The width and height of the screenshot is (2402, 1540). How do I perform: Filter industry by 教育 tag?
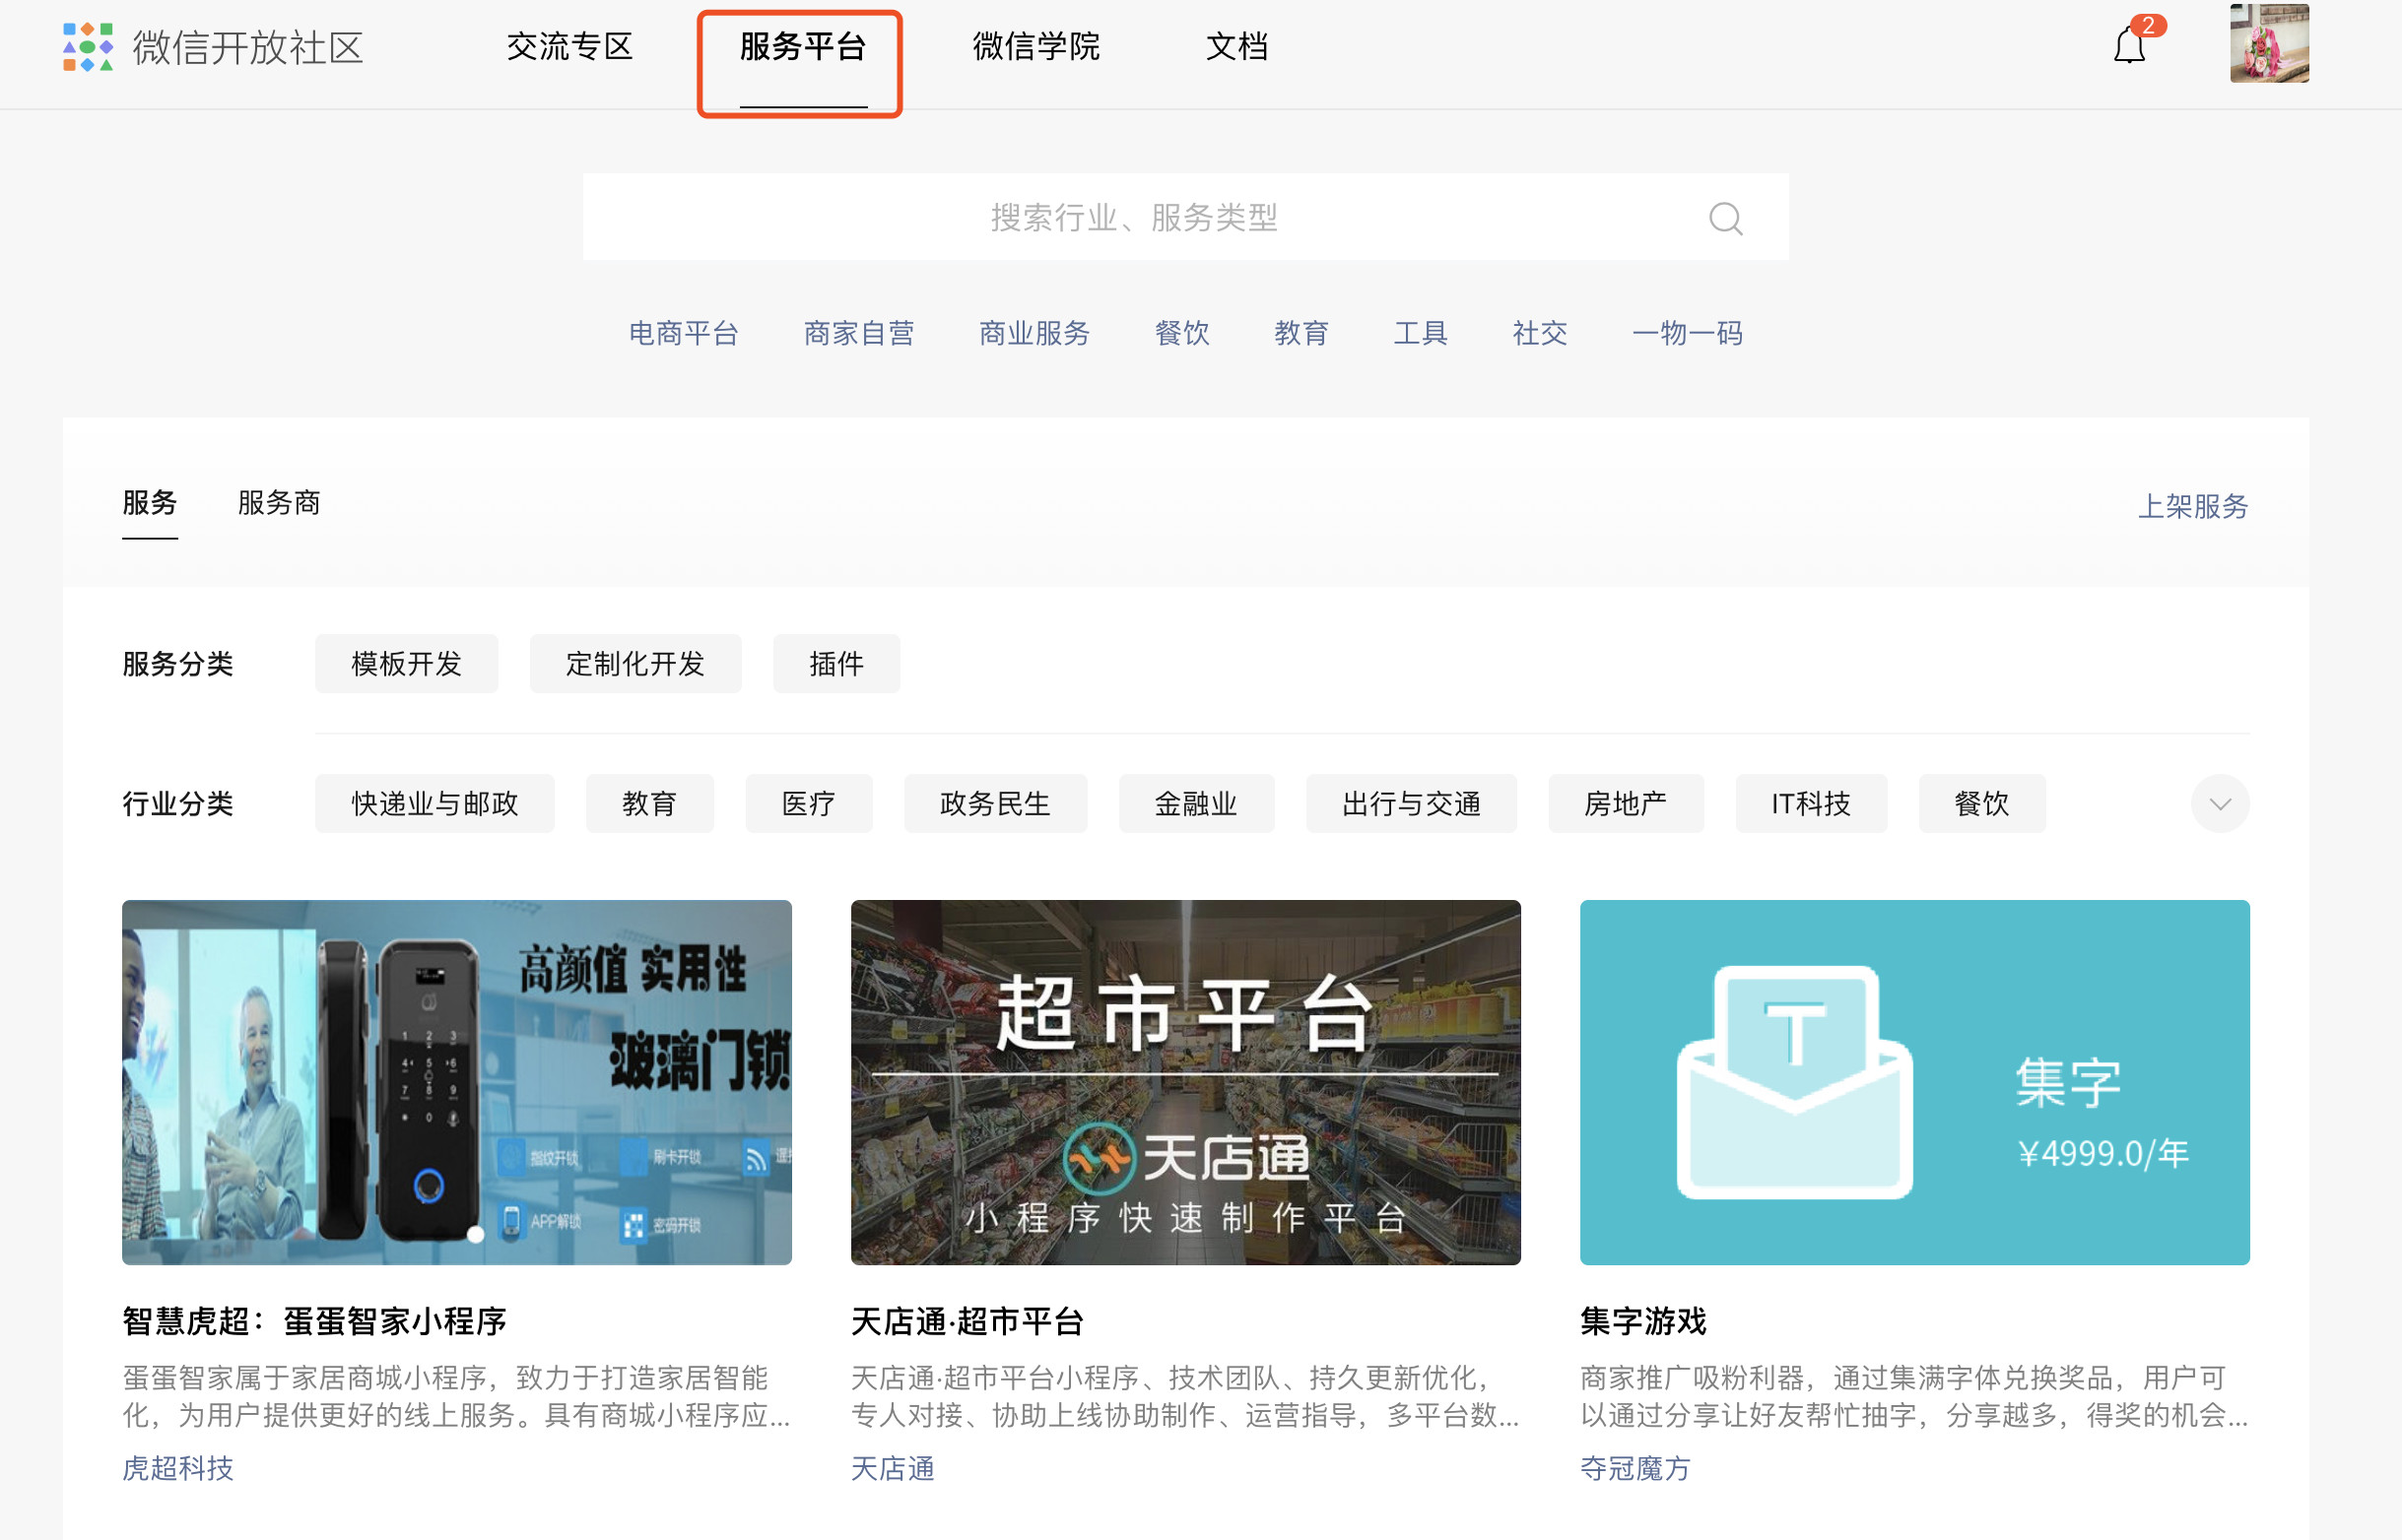[x=649, y=804]
